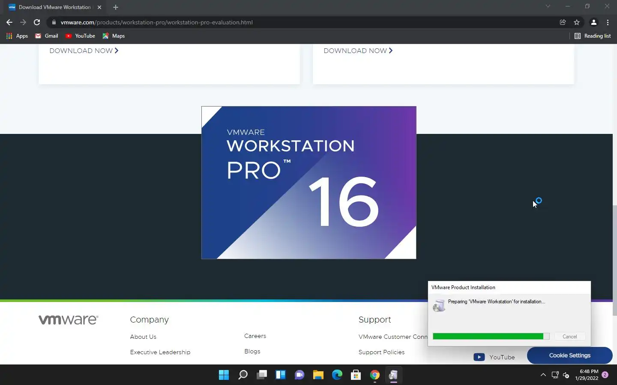This screenshot has height=385, width=617.
Task: Open the YouTube bookmark in bookmarks bar
Action: coord(80,36)
